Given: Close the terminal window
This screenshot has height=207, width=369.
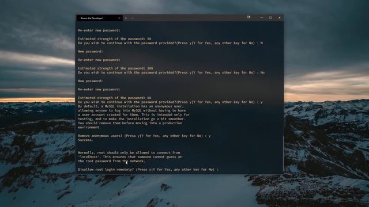Looking at the screenshot, I should pos(279,18).
